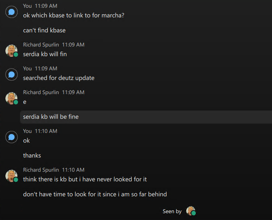Click the 'serdia kb will fin' message
Image resolution: width=272 pixels, height=220 pixels.
(45, 54)
